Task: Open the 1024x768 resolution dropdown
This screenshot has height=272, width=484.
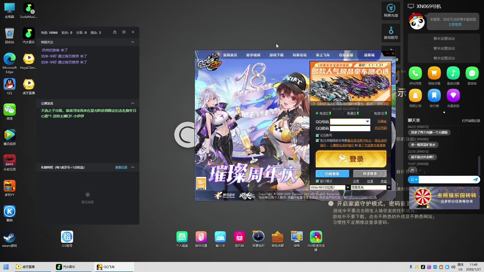Action: [348, 188]
